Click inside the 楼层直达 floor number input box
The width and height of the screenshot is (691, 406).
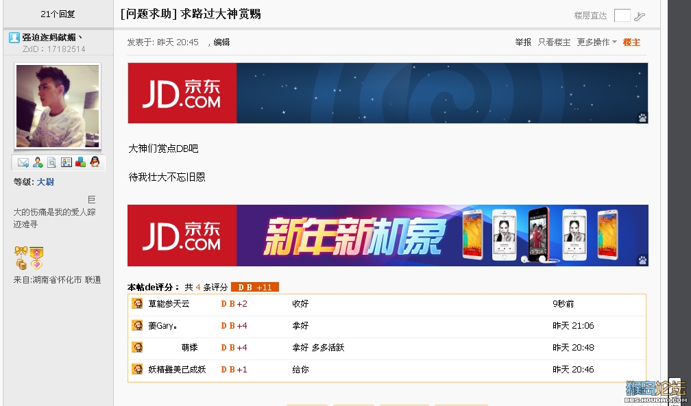tap(622, 16)
